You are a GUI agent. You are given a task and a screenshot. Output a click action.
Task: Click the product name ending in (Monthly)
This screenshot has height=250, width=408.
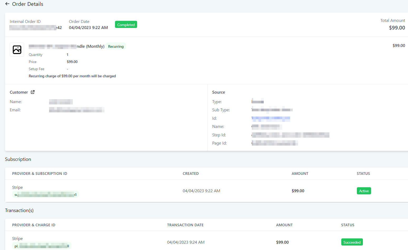click(66, 46)
